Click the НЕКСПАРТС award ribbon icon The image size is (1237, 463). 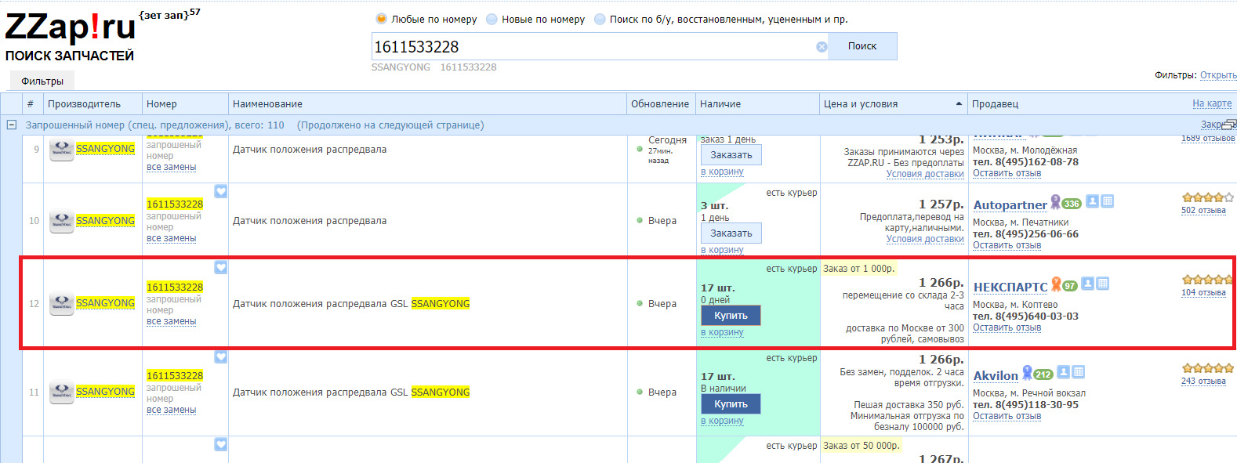1056,284
